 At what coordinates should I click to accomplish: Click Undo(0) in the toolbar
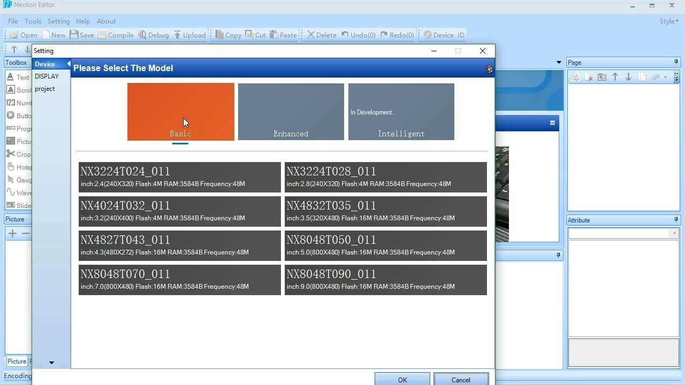[358, 35]
